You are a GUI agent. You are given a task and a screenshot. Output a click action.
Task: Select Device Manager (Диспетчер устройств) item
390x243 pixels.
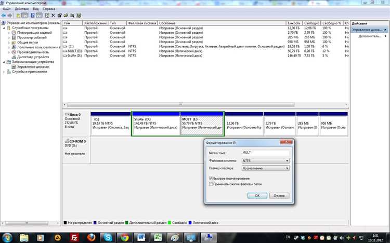pos(33,57)
